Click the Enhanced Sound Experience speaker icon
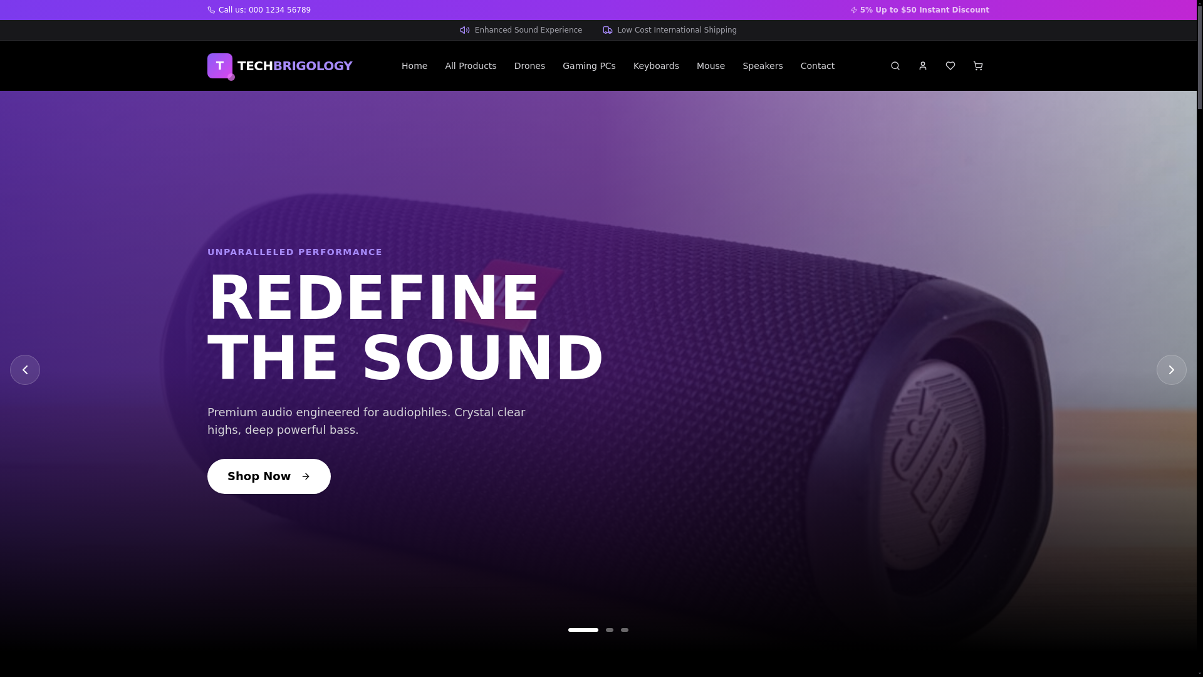Screen dimensions: 1203x677 click(x=465, y=30)
